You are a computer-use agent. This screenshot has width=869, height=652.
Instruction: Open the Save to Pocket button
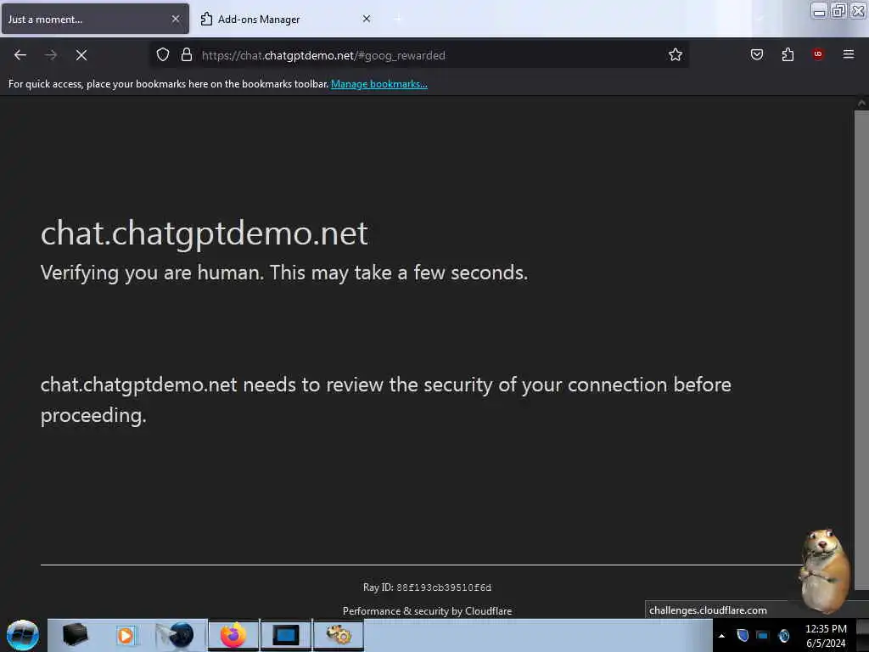coord(756,54)
